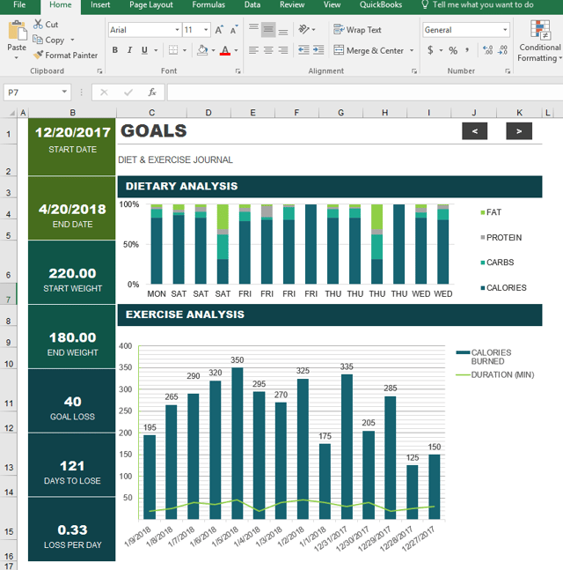
Task: Open the General number format dropdown
Action: pyautogui.click(x=505, y=30)
